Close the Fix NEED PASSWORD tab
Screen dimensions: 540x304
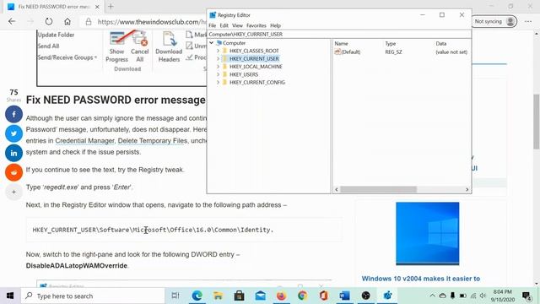(x=97, y=7)
